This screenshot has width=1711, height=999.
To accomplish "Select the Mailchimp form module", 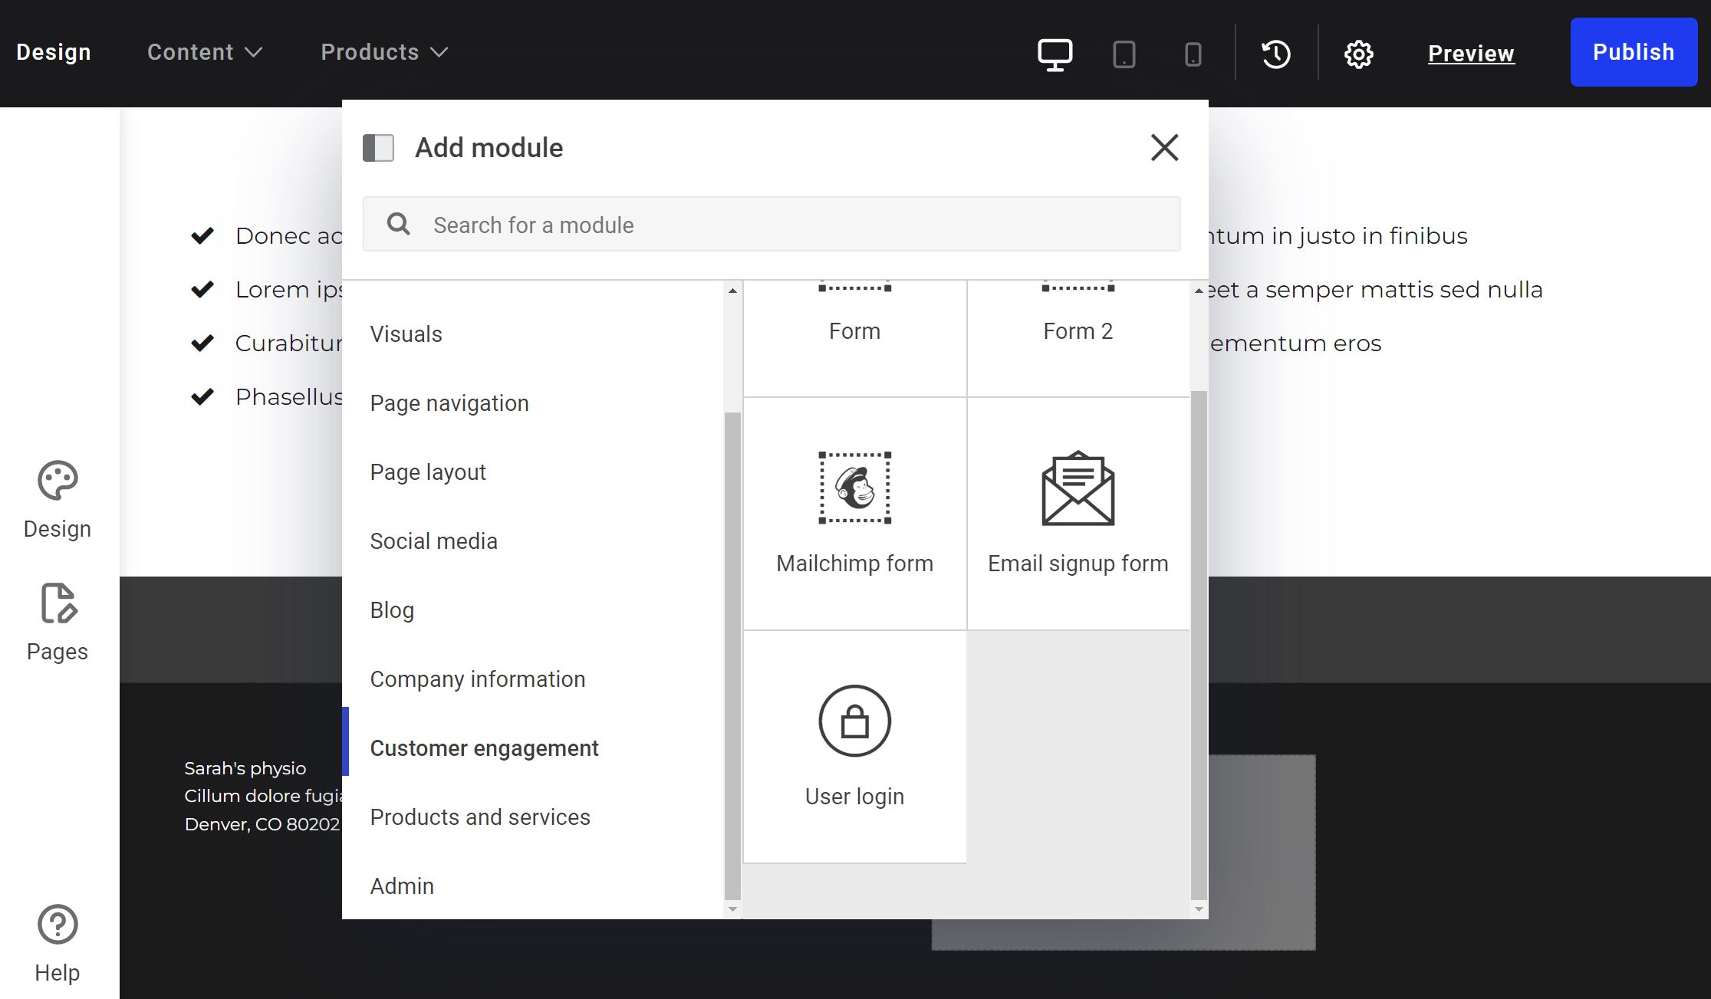I will (854, 514).
